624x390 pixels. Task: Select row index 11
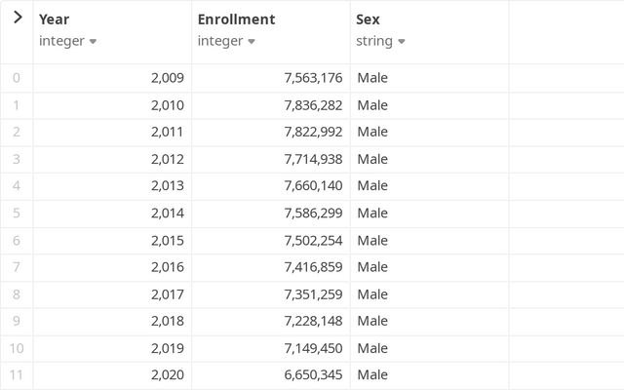pyautogui.click(x=17, y=374)
